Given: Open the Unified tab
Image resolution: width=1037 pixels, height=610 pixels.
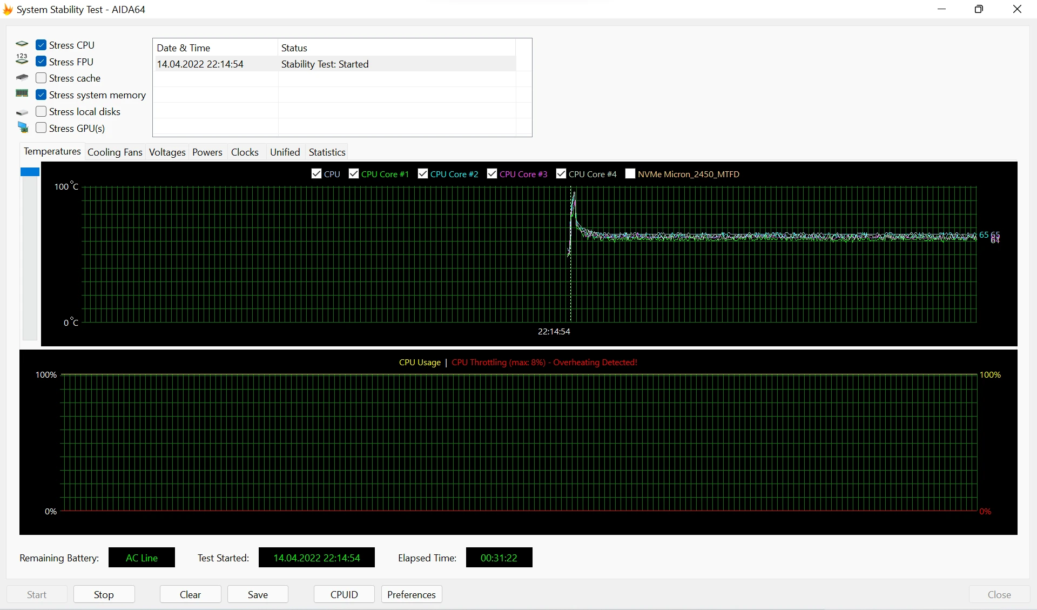Looking at the screenshot, I should point(285,152).
